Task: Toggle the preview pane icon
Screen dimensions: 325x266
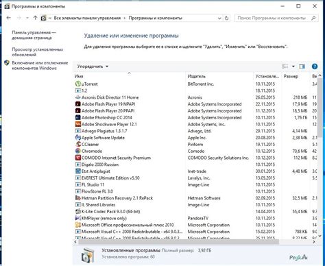Action: [x=302, y=66]
